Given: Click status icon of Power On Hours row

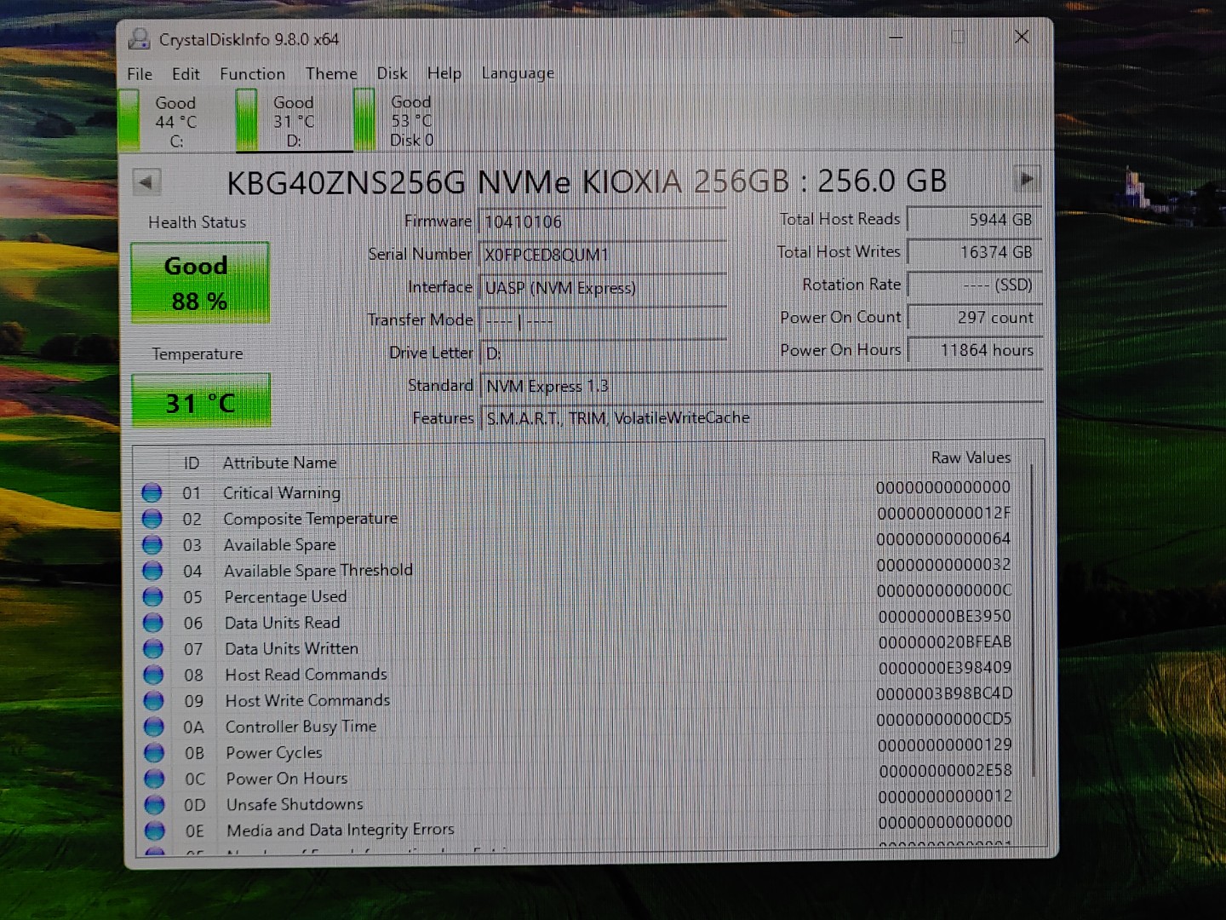Looking at the screenshot, I should tap(154, 779).
